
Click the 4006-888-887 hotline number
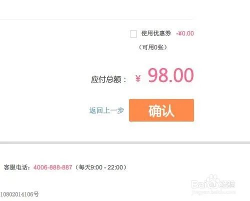(53, 167)
